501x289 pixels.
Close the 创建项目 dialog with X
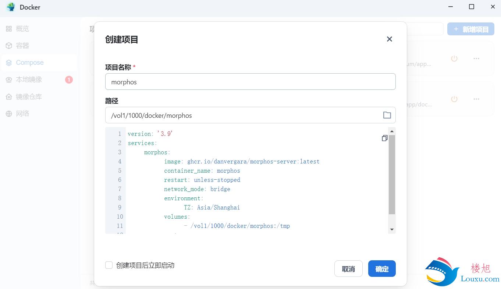[x=390, y=39]
